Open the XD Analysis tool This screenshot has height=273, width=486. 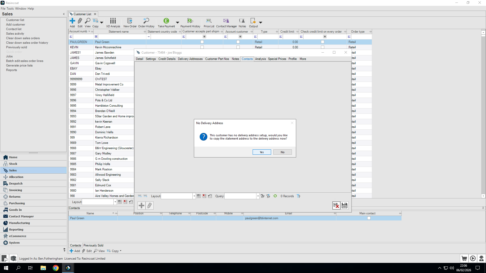pyautogui.click(x=113, y=22)
